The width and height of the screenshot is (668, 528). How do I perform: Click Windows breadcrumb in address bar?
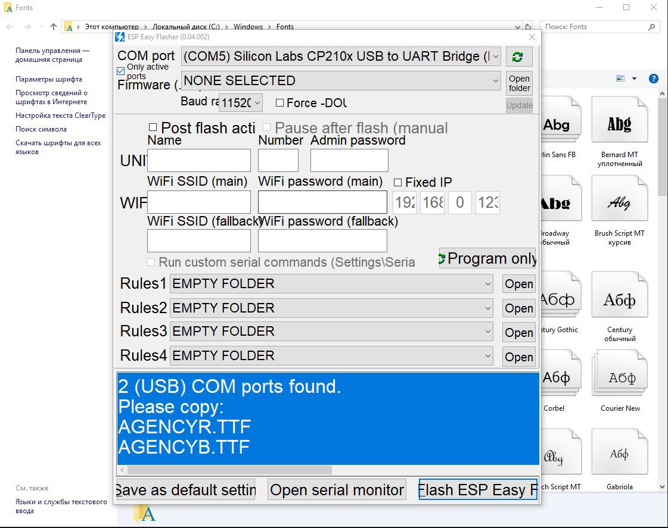click(x=248, y=27)
